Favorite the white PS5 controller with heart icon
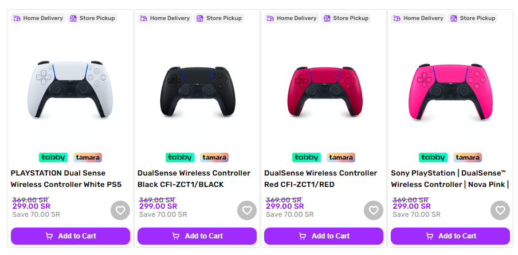Viewport: 518px width, 255px height. click(120, 210)
